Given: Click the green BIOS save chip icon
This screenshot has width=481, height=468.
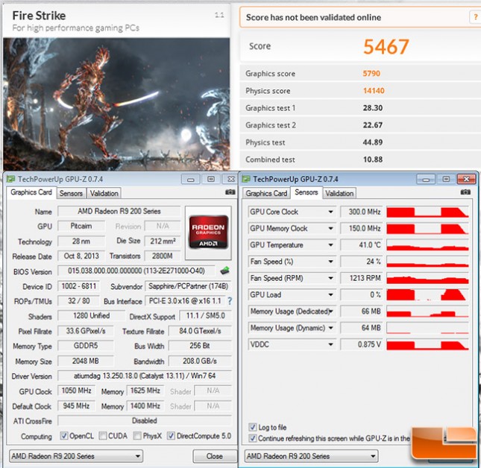Looking at the screenshot, I should (225, 271).
